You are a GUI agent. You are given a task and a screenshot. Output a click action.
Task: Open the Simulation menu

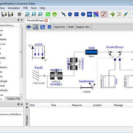(14, 8)
